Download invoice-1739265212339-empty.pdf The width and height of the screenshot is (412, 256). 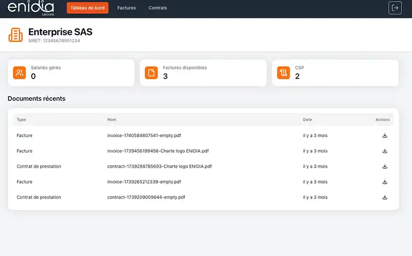(x=385, y=182)
